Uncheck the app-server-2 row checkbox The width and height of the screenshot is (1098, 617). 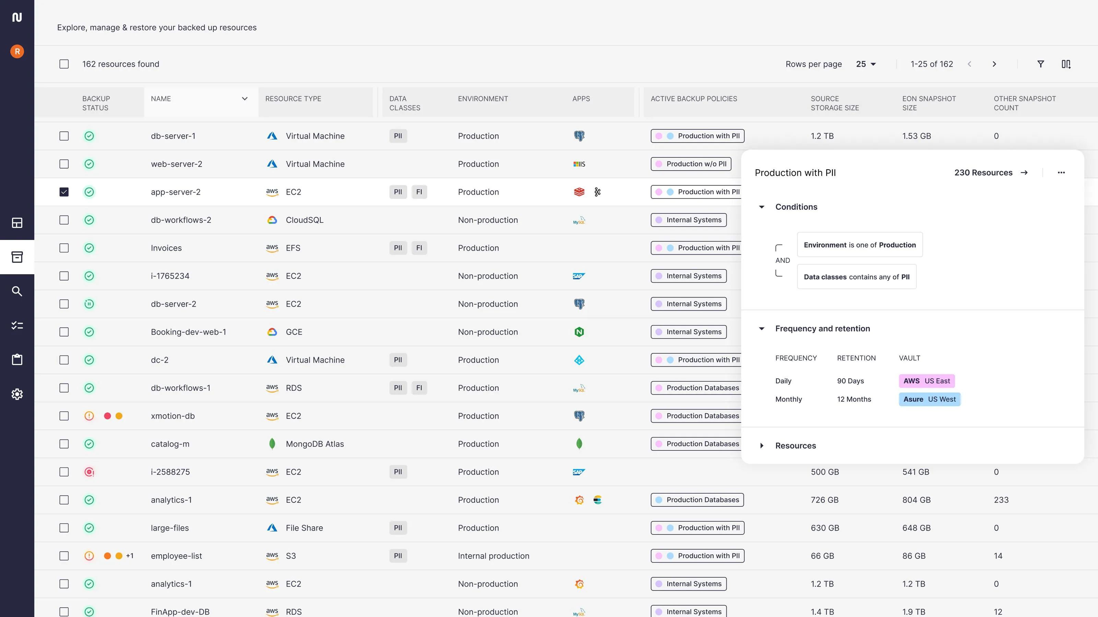coord(64,192)
